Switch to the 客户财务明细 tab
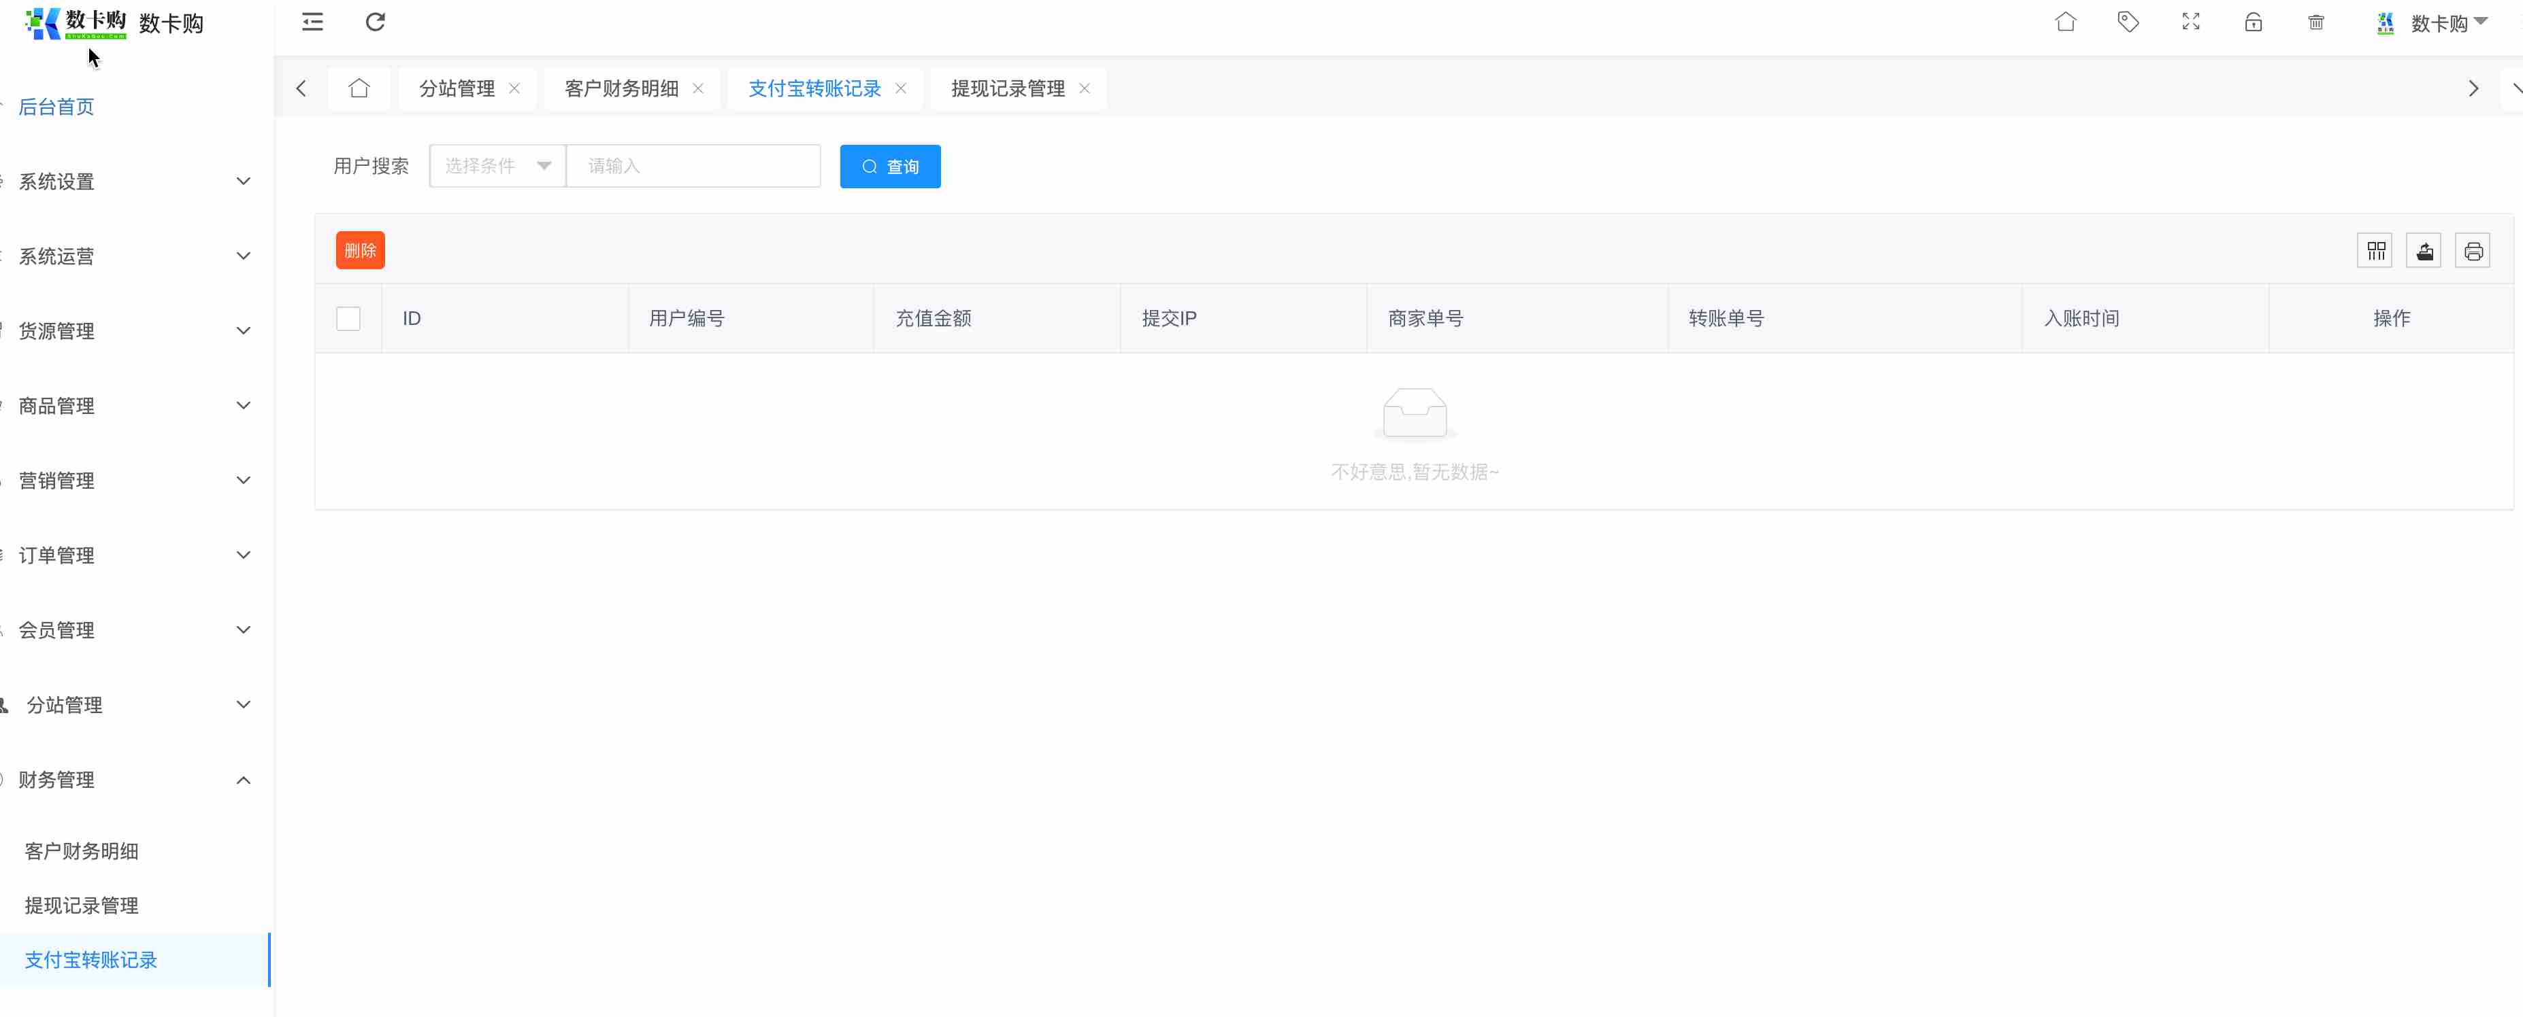This screenshot has height=1017, width=2523. coord(622,88)
